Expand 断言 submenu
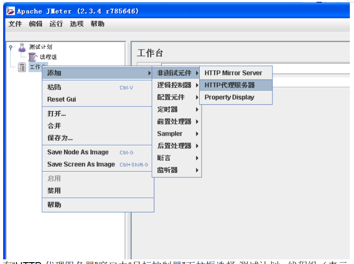The width and height of the screenshot is (354, 264). point(177,158)
